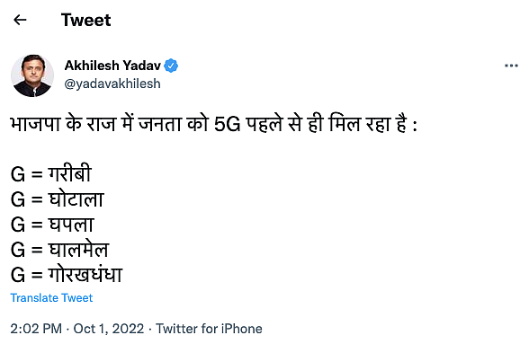
Task: Select the 5G text in the tweet
Action: click(227, 124)
